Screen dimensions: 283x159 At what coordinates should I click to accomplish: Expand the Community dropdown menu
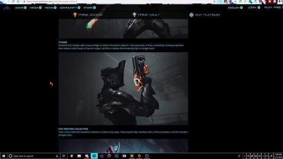[x=70, y=8]
